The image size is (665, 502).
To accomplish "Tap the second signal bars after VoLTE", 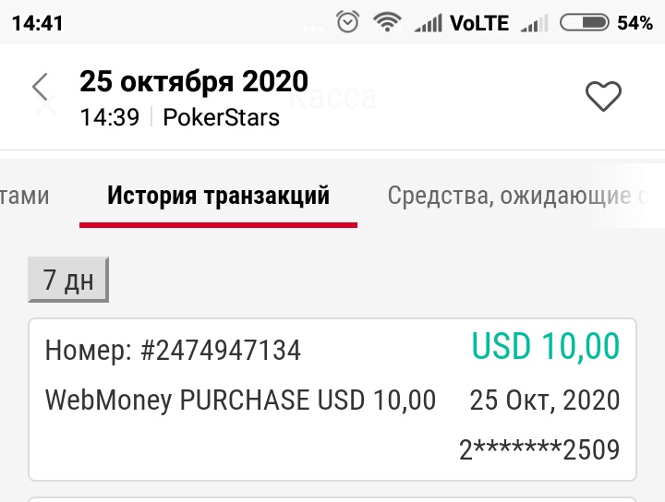I will [531, 23].
